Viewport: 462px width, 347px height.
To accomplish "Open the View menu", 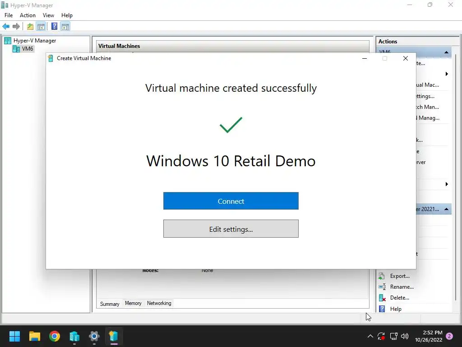I will point(48,15).
